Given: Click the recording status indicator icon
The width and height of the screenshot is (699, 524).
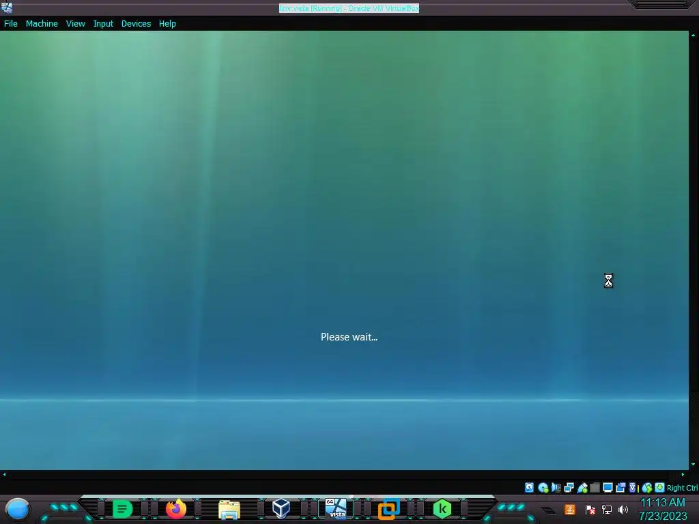Looking at the screenshot, I should coord(620,487).
